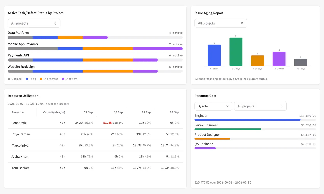This screenshot has width=324, height=194.
Task: Click the Senior Engineer cost bar
Action: [255, 129]
